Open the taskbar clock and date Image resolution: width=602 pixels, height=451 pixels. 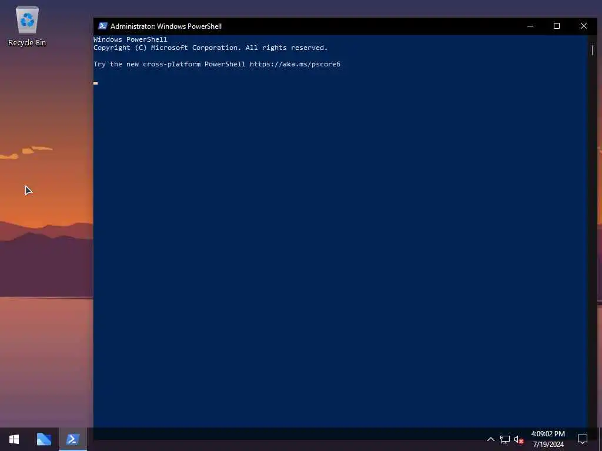point(548,439)
